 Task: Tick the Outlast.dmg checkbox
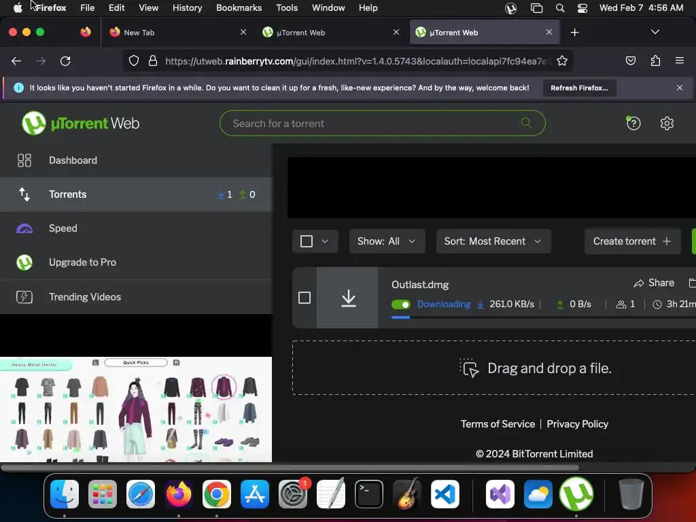(x=304, y=298)
